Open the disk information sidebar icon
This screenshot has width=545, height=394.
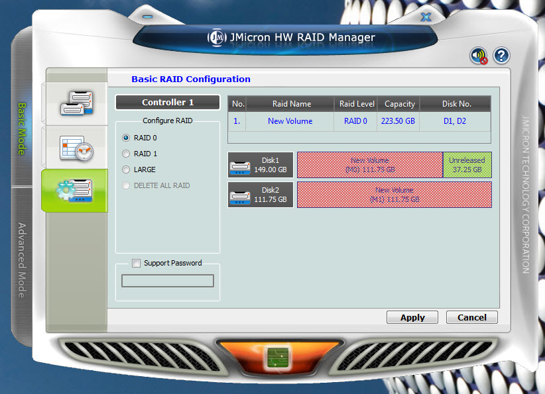tap(76, 103)
